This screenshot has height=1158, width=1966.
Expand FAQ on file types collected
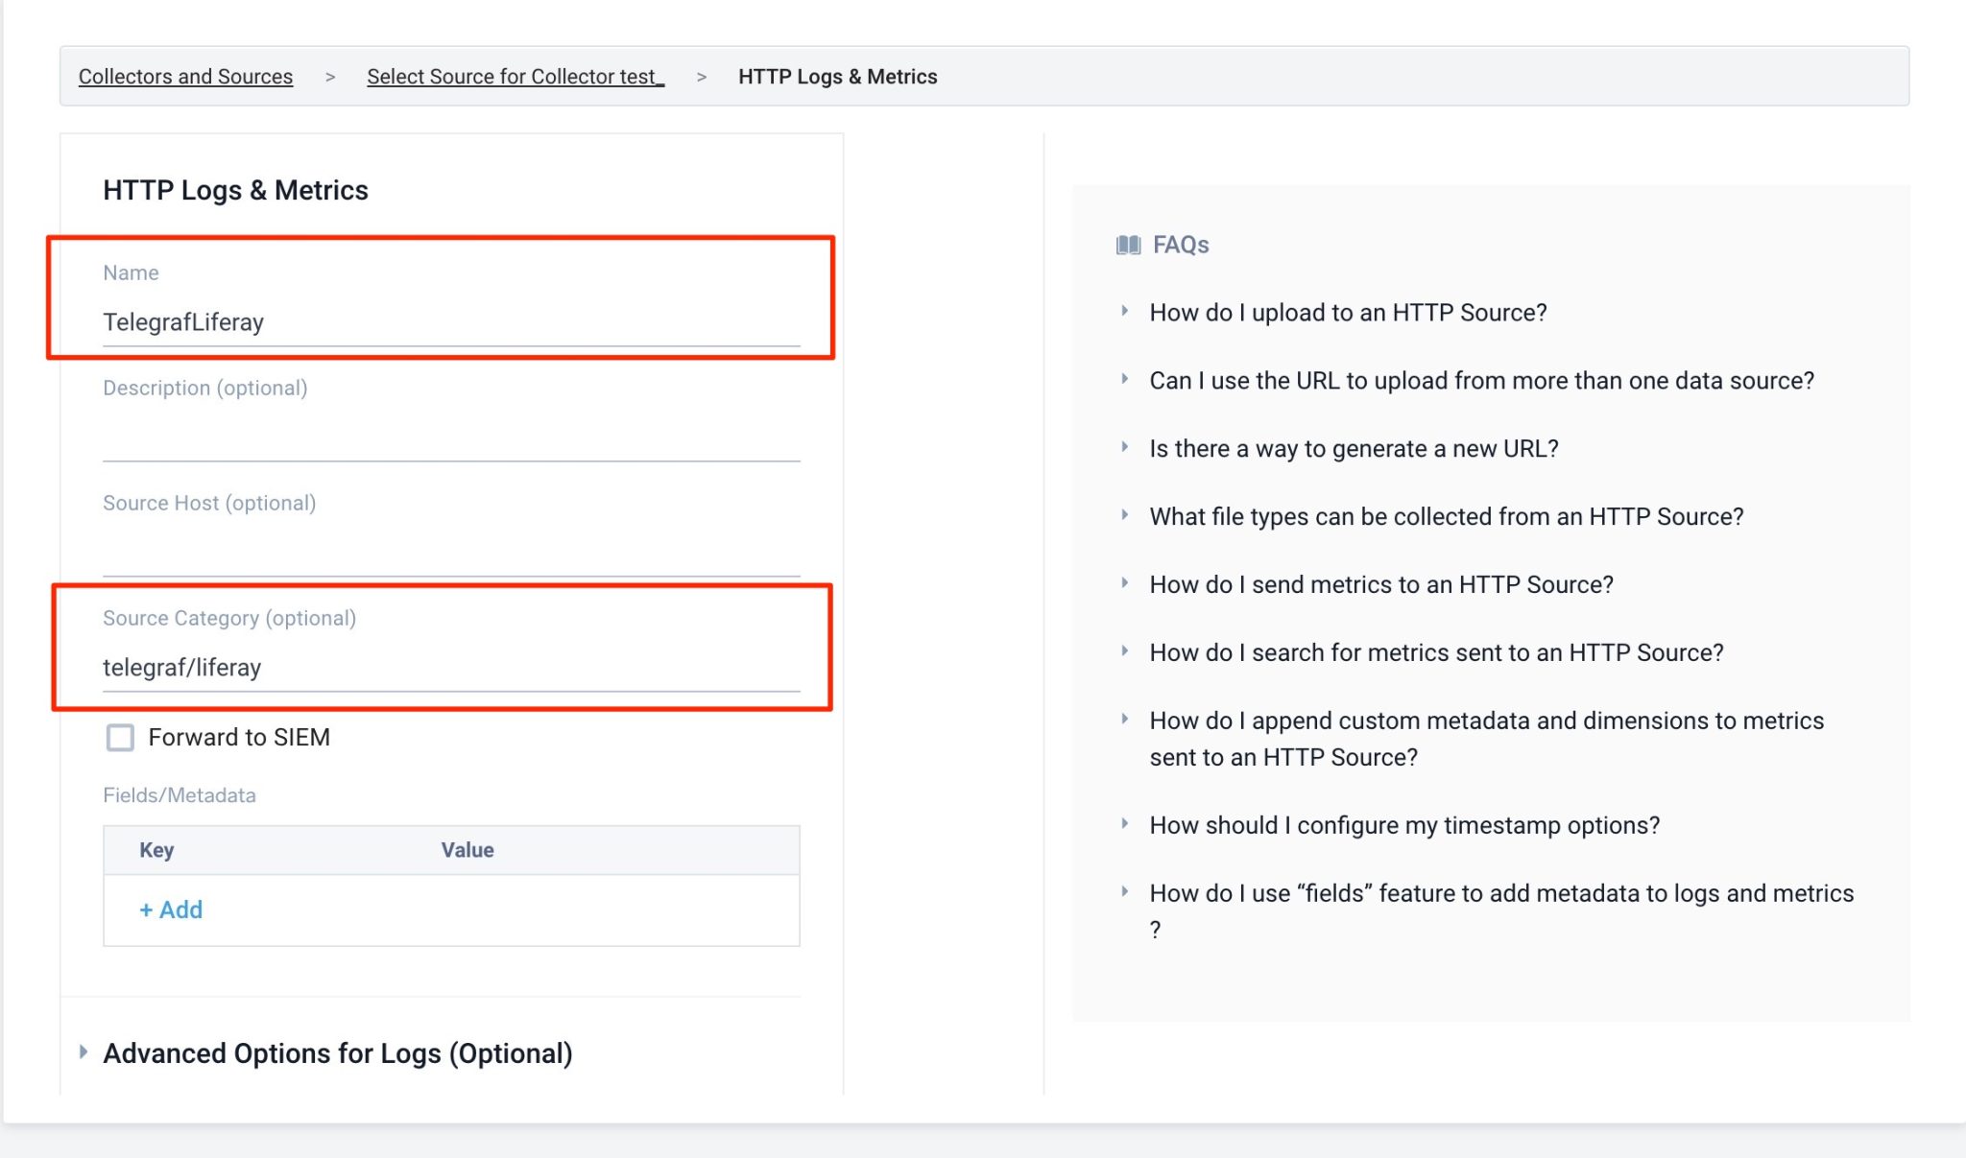tap(1446, 517)
